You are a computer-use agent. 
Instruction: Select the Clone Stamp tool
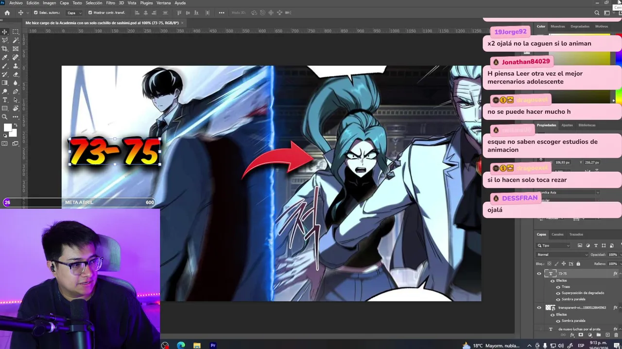tap(16, 65)
